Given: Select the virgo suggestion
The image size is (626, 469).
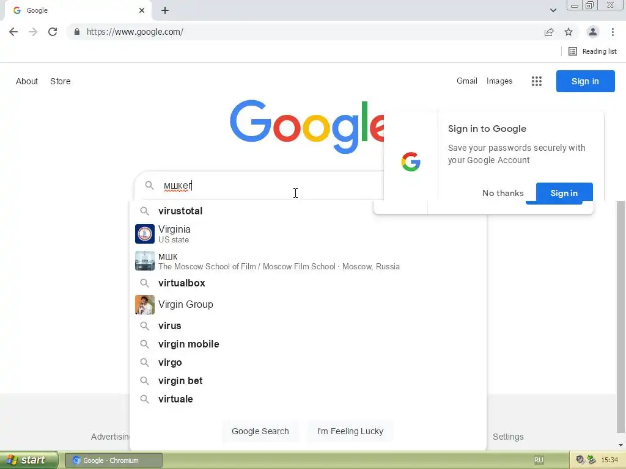Looking at the screenshot, I should point(308,363).
